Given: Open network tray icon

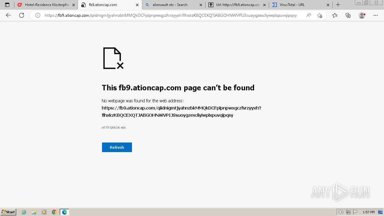Looking at the screenshot, I should click(x=348, y=212).
